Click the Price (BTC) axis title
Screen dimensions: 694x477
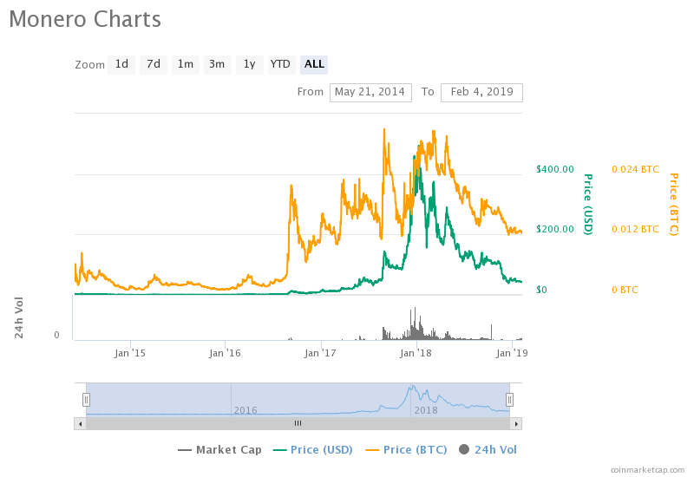coord(674,204)
